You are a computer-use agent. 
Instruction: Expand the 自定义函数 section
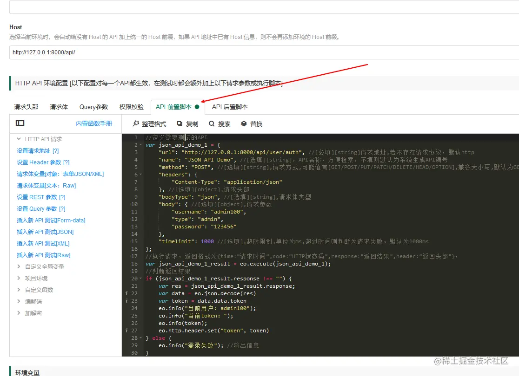click(19, 290)
